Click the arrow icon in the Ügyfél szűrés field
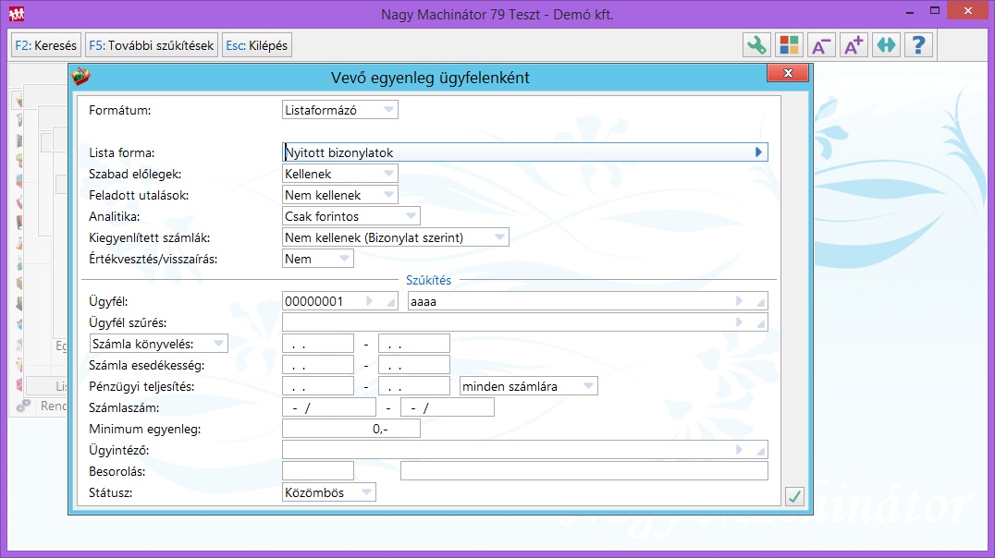 pos(739,322)
